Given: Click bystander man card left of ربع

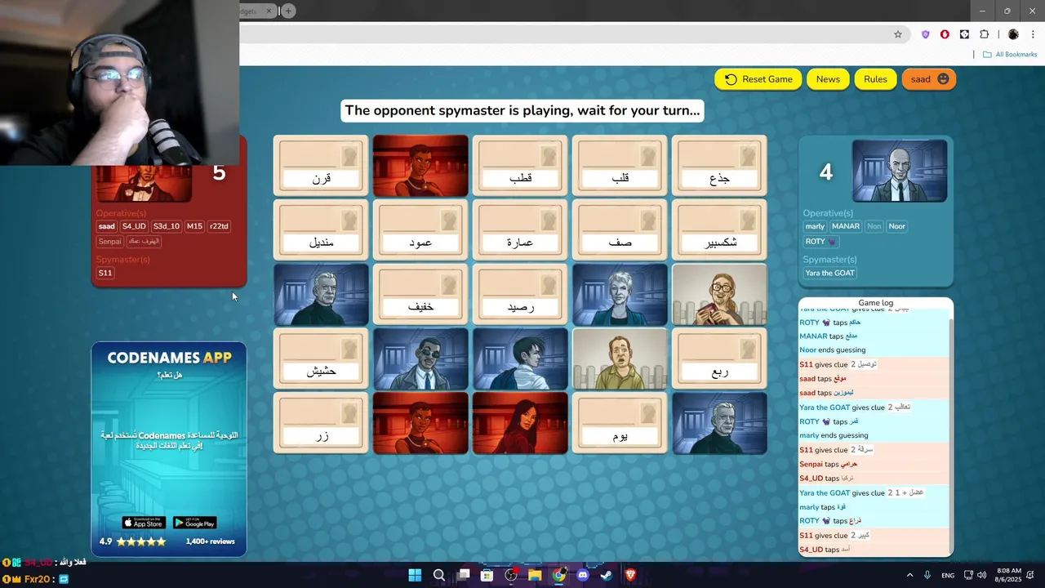Looking at the screenshot, I should (620, 359).
